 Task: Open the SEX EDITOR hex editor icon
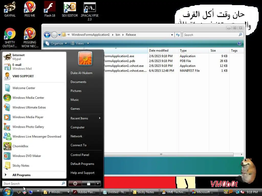pyautogui.click(x=70, y=9)
